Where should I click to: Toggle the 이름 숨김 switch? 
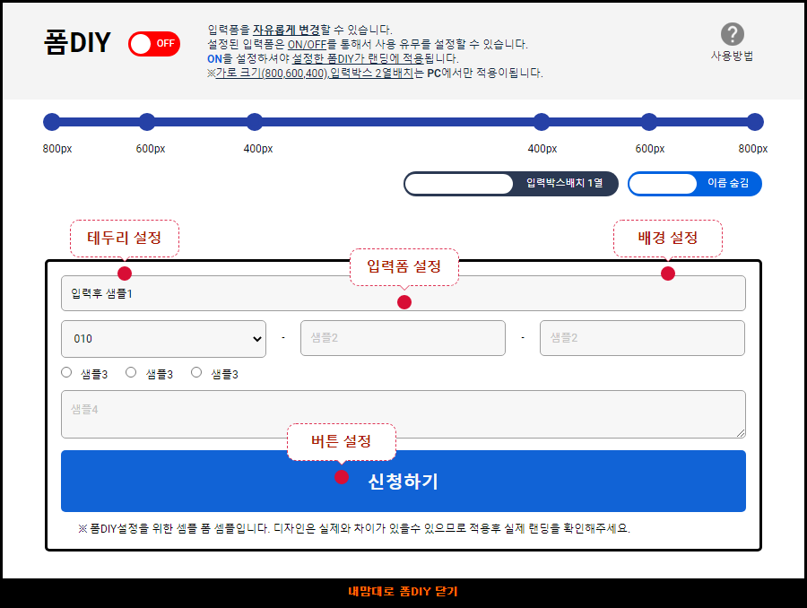694,184
